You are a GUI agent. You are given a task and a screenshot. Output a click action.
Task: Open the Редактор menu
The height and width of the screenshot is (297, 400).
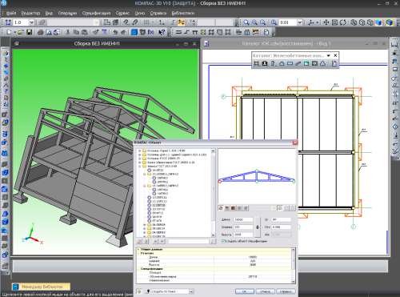[x=30, y=13]
